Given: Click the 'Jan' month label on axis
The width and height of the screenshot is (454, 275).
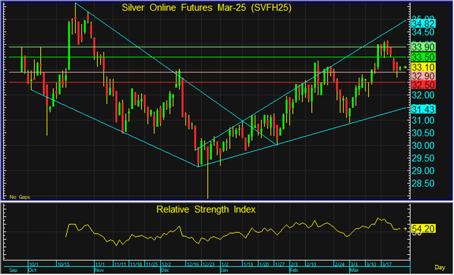Looking at the screenshot, I should coord(224,270).
